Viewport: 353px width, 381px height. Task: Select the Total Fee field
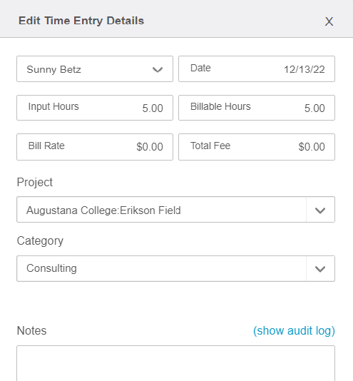pyautogui.click(x=257, y=147)
